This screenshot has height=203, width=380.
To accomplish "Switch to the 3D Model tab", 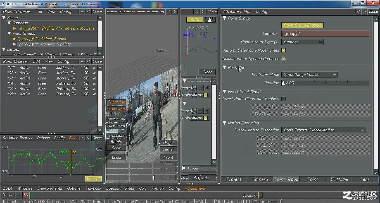I will [339, 179].
